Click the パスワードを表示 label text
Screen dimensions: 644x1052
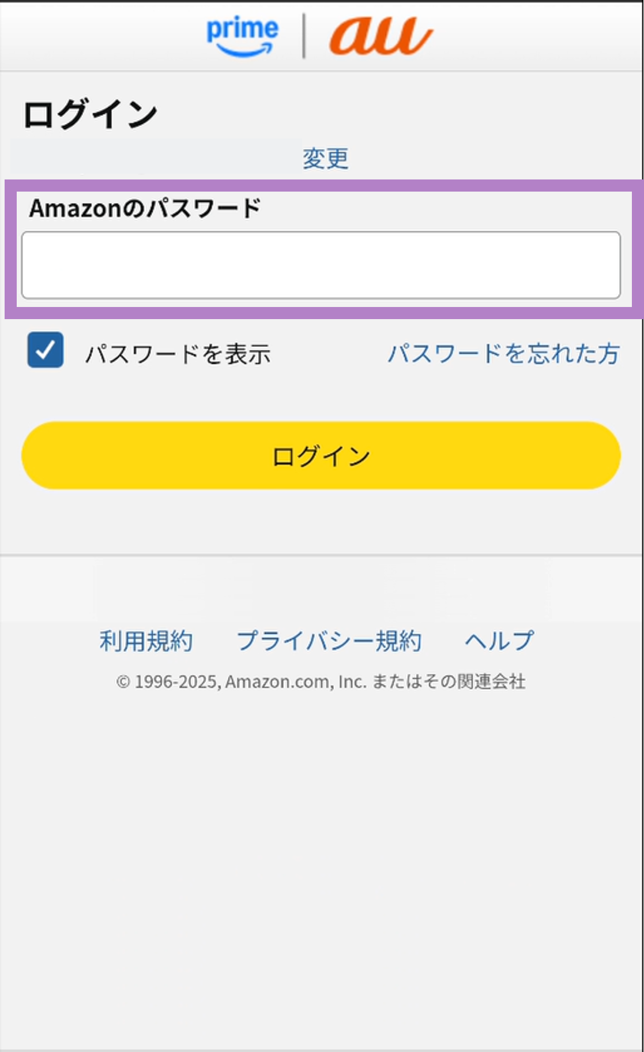coord(178,354)
